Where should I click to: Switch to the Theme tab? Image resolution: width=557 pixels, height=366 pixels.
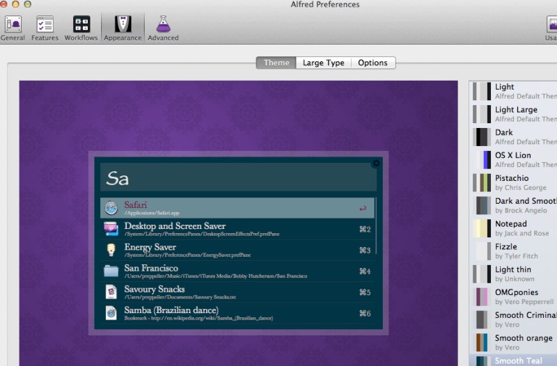tap(276, 63)
